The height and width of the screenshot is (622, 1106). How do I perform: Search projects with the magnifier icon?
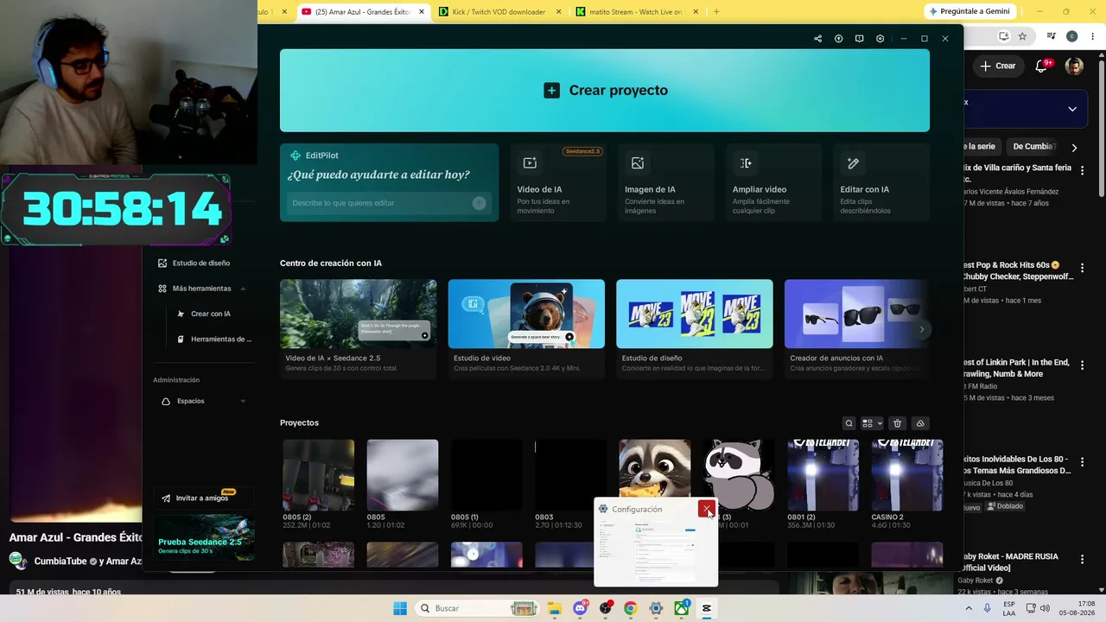coord(849,423)
